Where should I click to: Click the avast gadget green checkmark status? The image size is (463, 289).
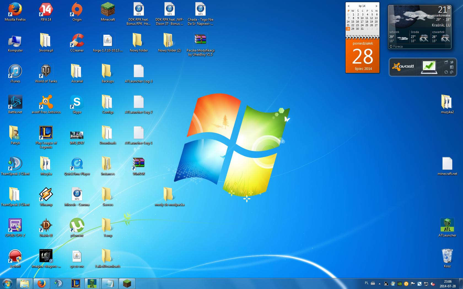pos(429,67)
